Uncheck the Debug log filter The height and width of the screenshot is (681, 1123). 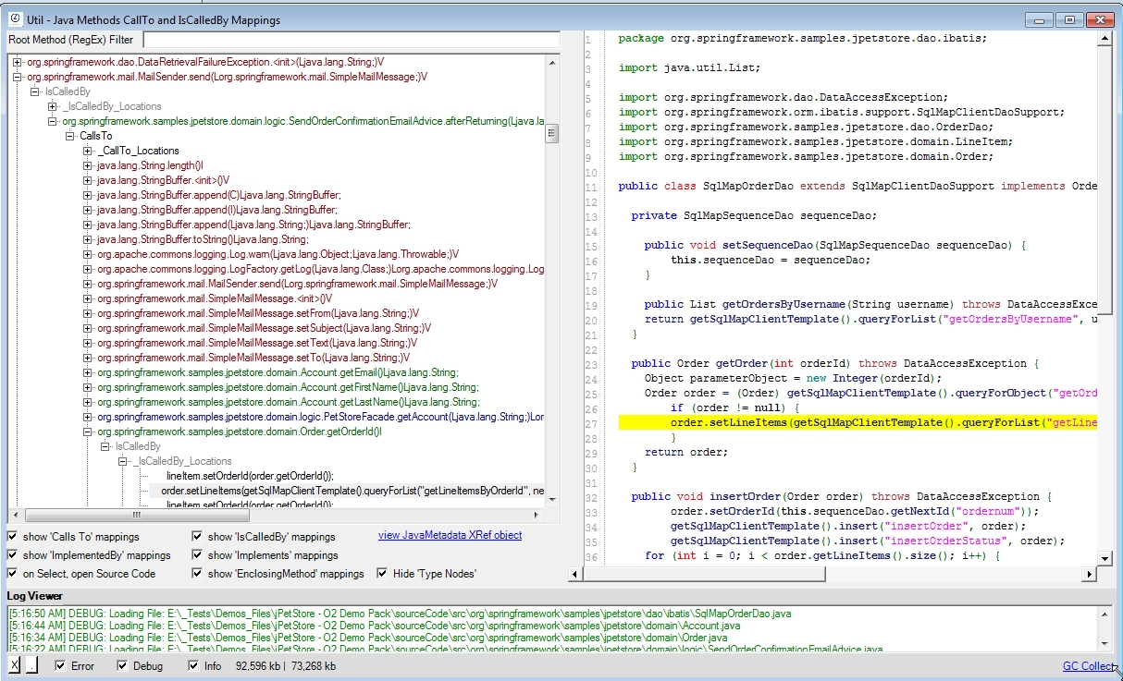click(x=122, y=665)
